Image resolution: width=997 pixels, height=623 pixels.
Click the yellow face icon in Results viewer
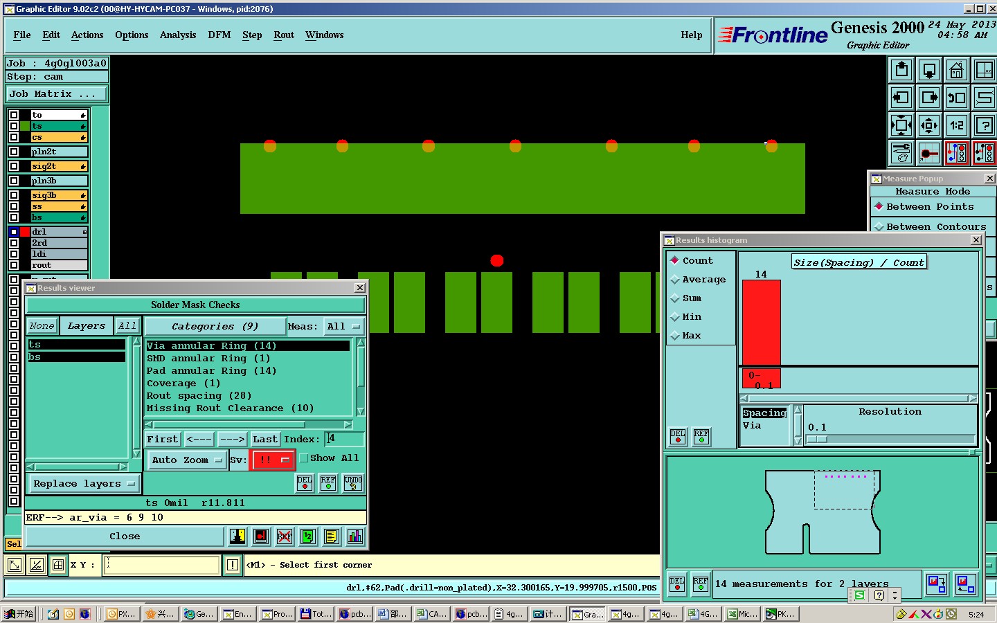pyautogui.click(x=237, y=536)
